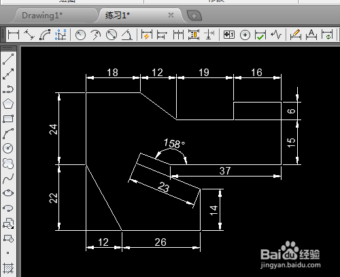The height and width of the screenshot is (277, 340).
Task: Select the 26 dimension text
Action: [x=160, y=242]
